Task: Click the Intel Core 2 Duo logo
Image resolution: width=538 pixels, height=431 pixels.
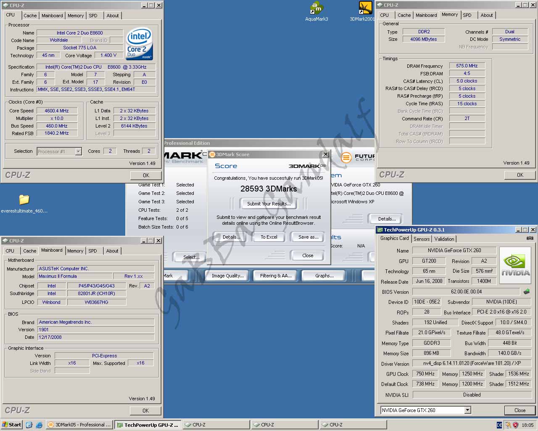Action: coord(140,44)
